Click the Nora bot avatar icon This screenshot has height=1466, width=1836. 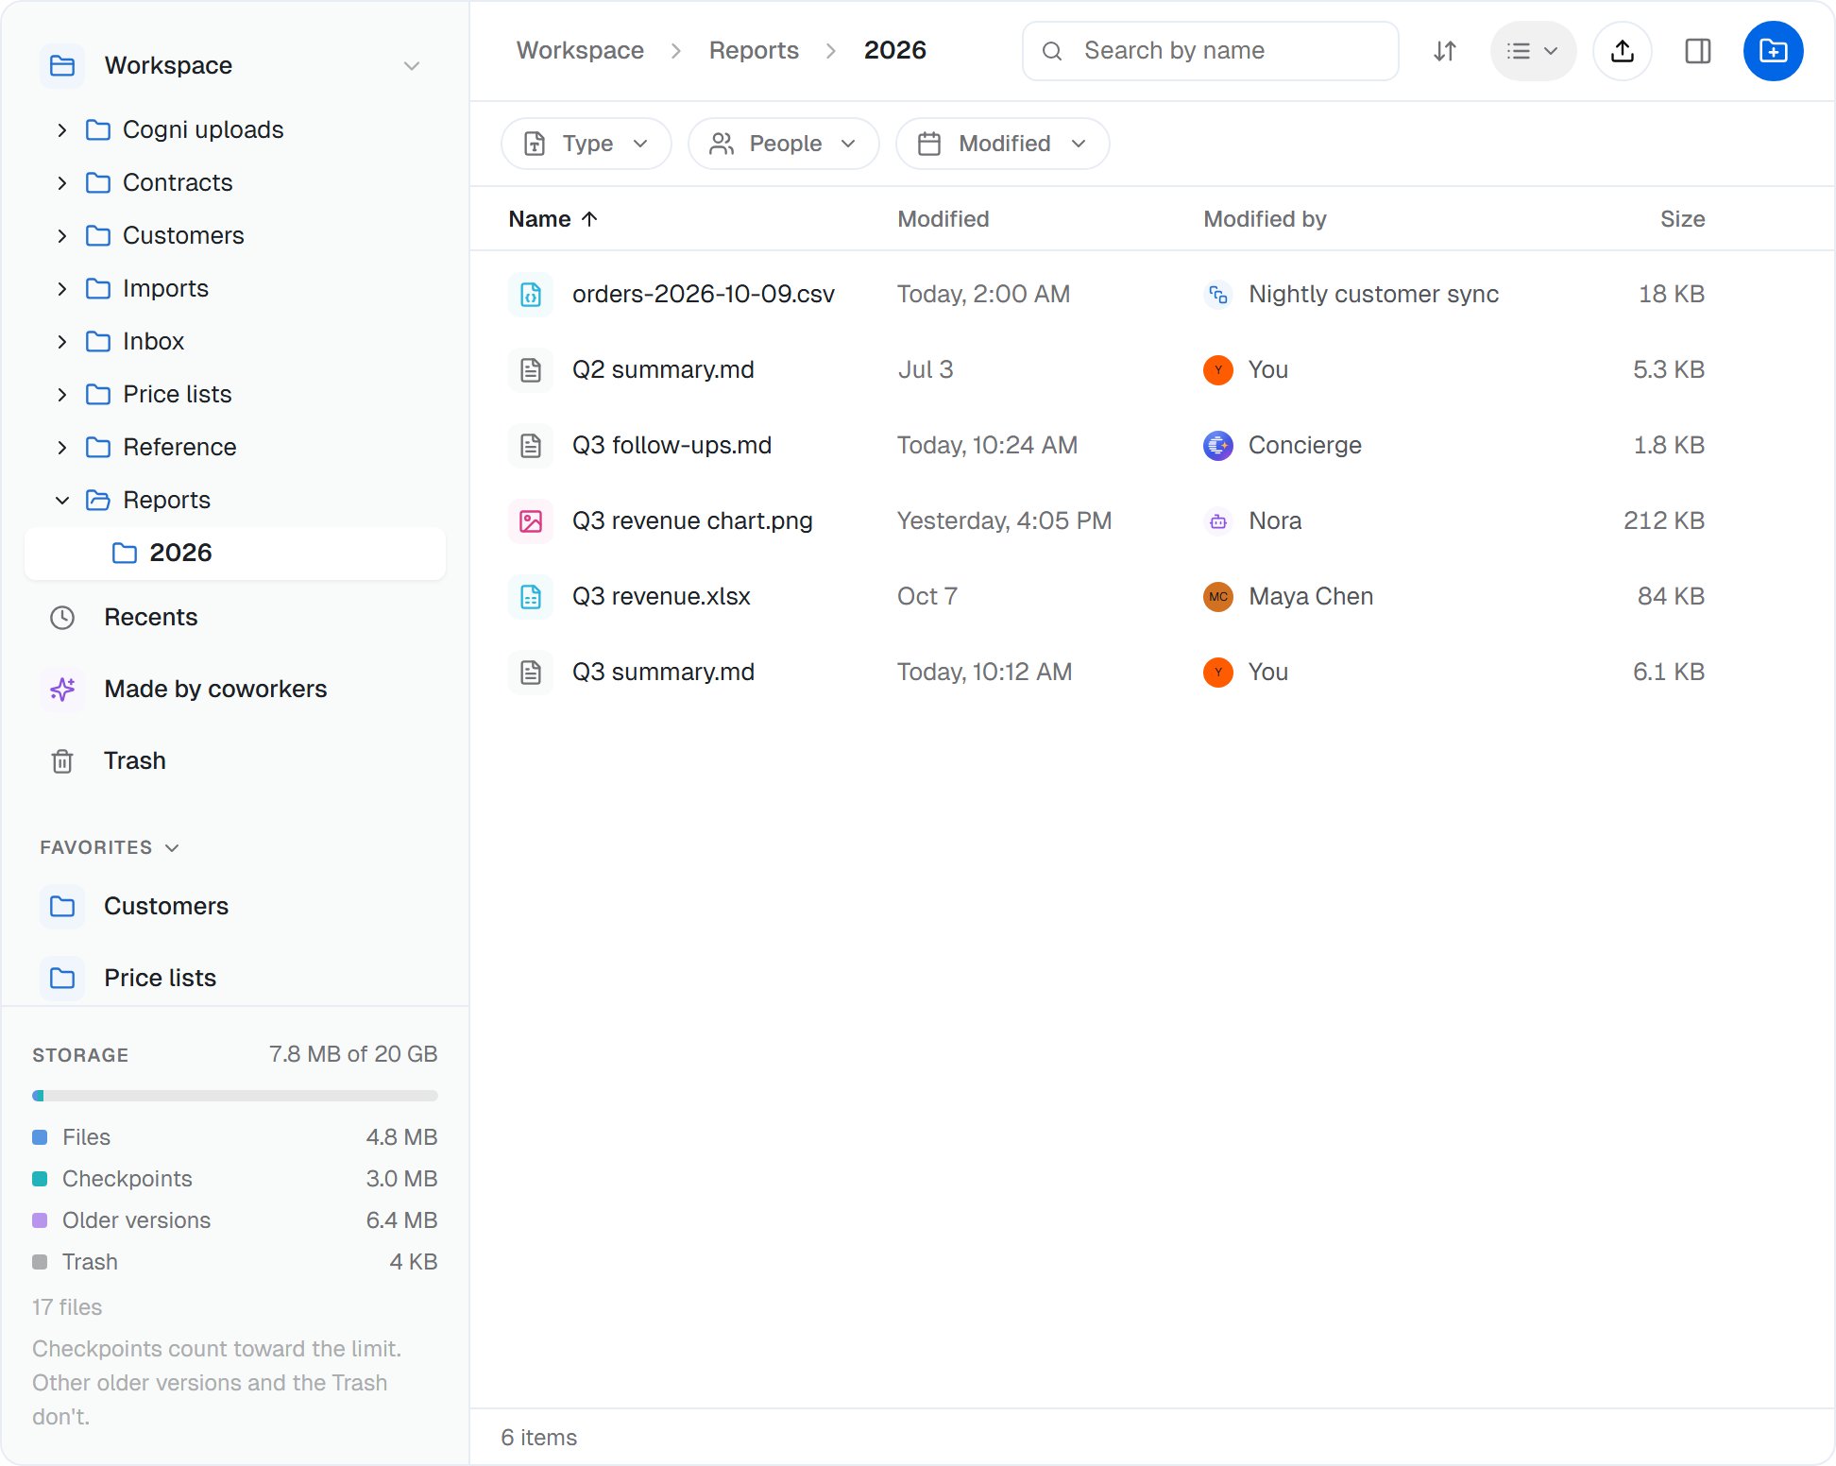pos(1218,521)
